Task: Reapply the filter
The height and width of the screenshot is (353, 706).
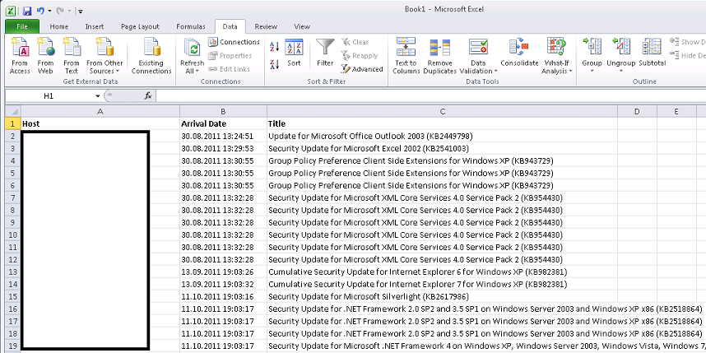Action: [x=360, y=55]
